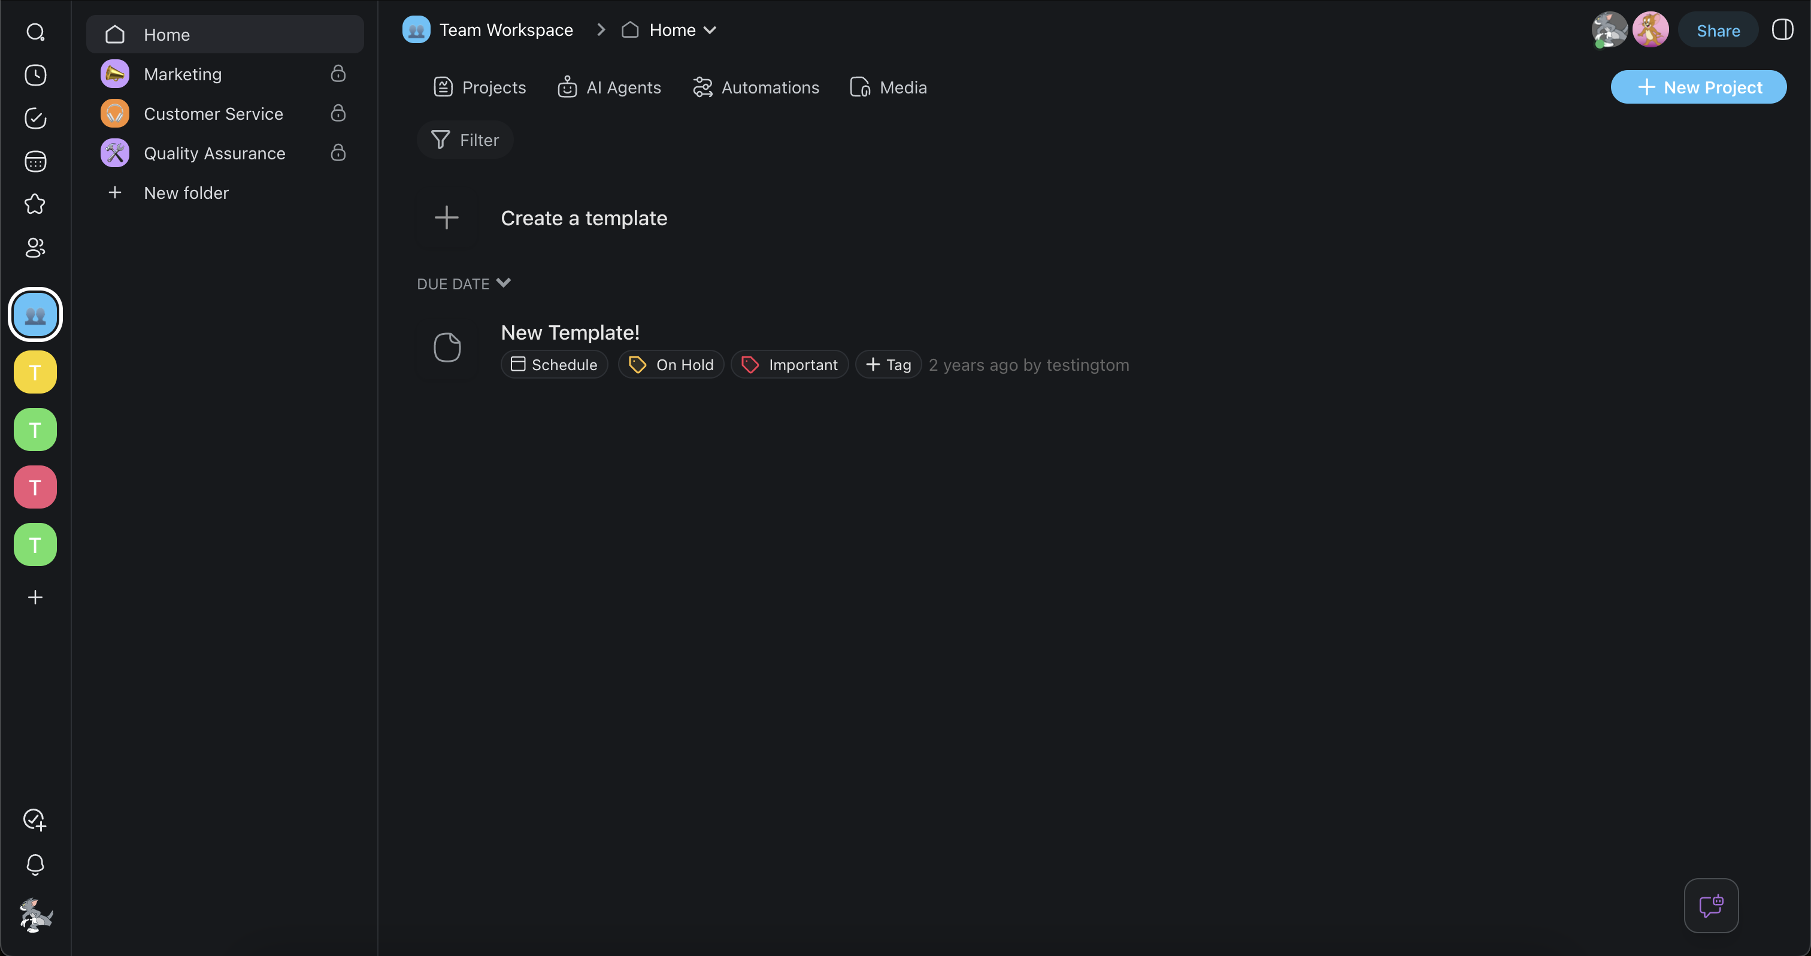Open the recent history clock icon

click(35, 75)
